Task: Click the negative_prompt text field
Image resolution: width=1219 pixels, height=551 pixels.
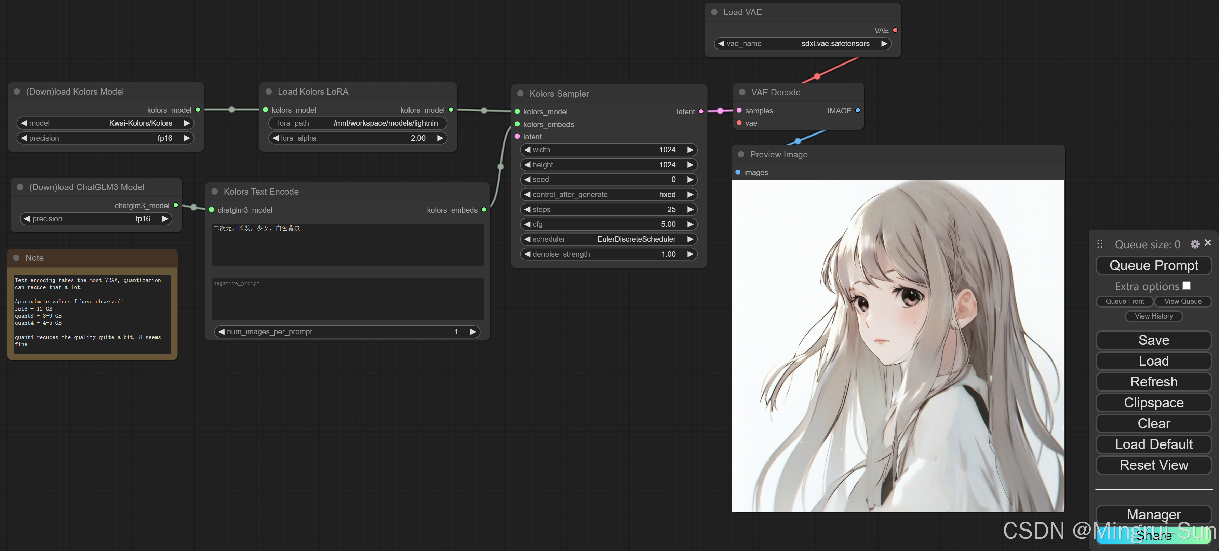Action: pos(347,299)
